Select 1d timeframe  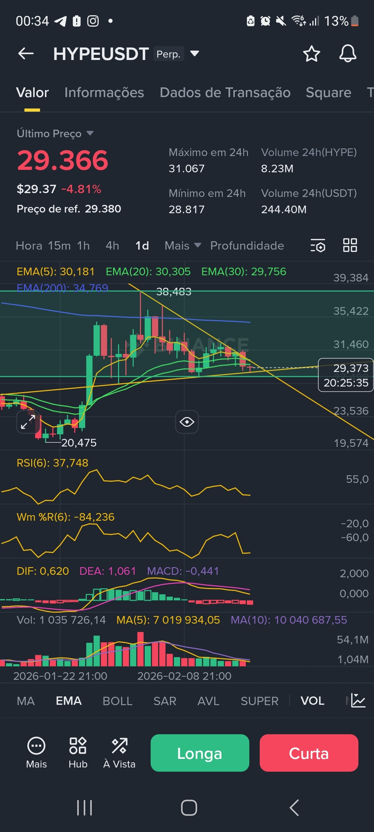coord(142,245)
